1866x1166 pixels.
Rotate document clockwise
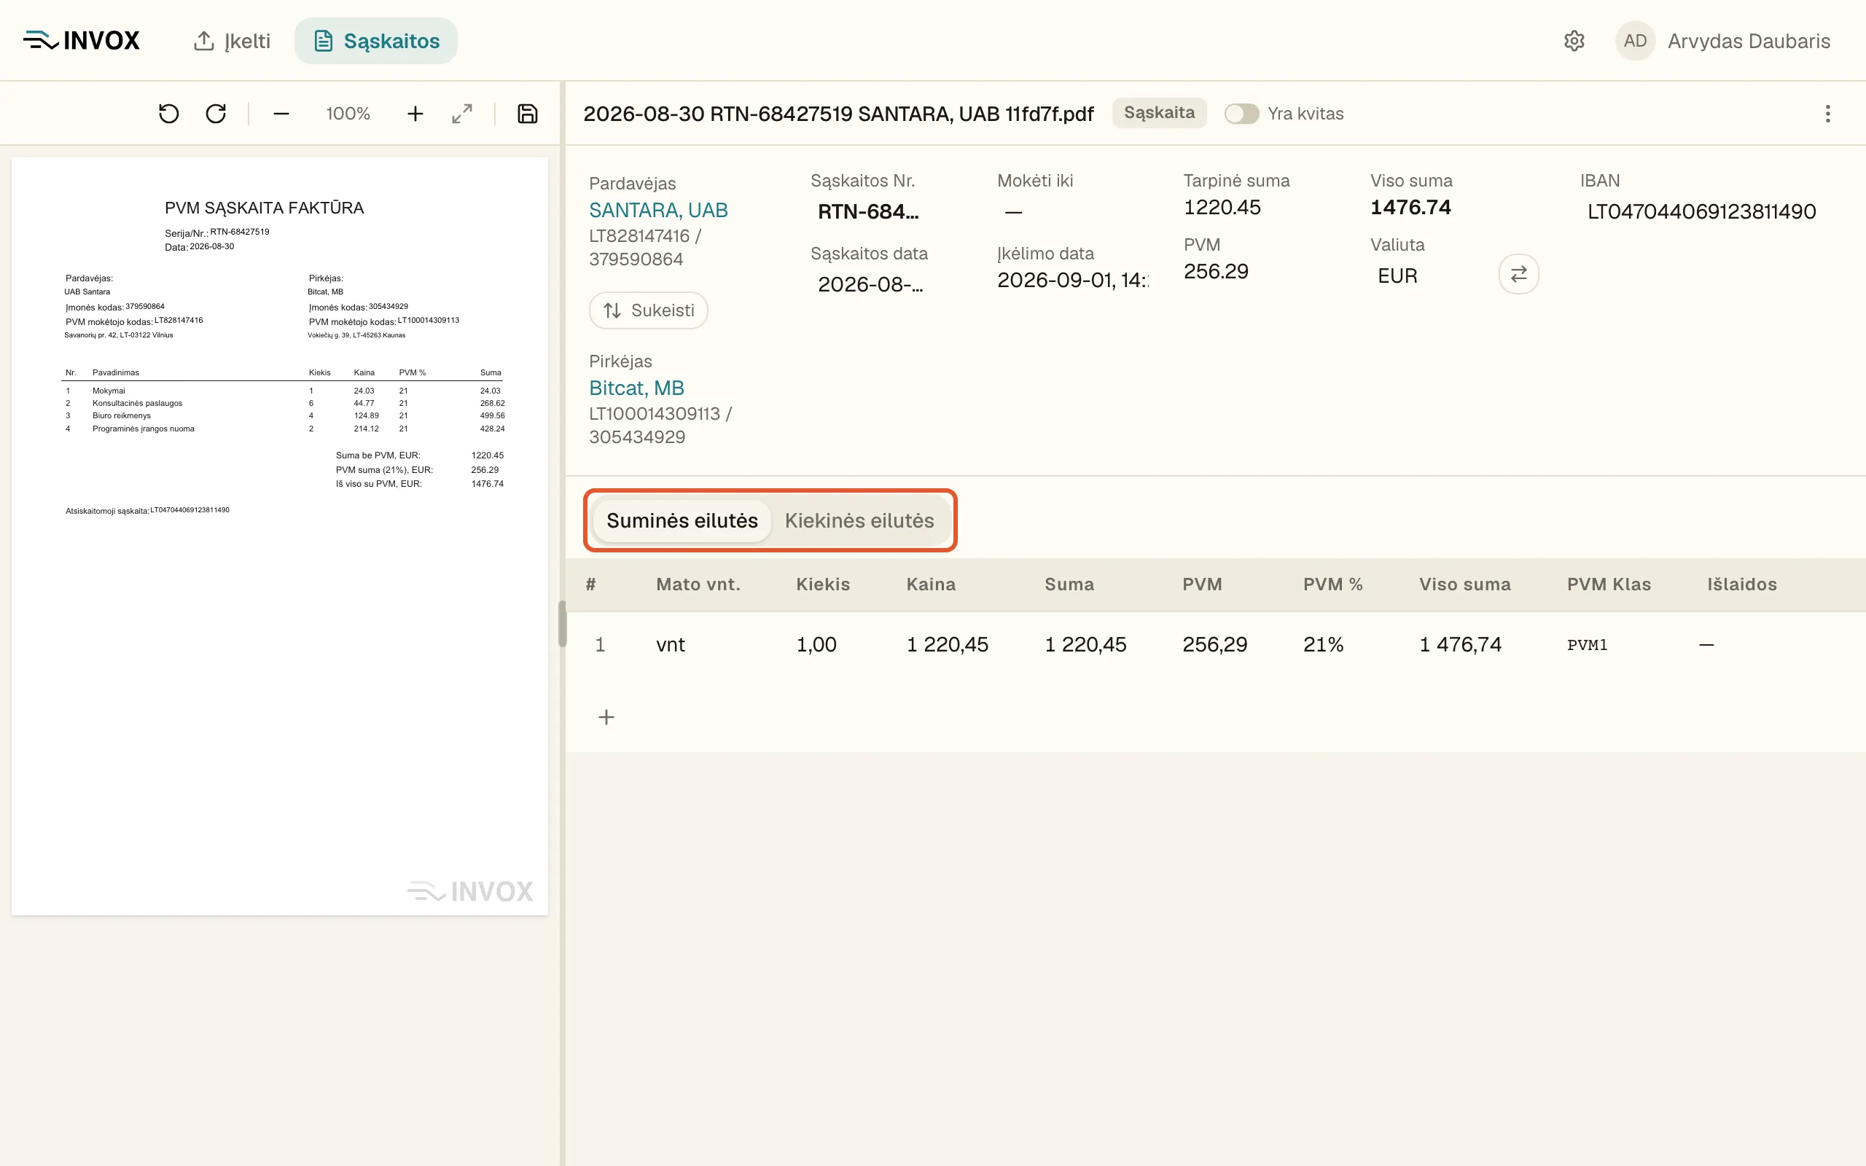tap(216, 114)
